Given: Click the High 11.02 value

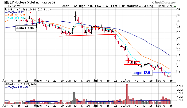Looking at the screenshot, I should pyautogui.click(x=86, y=6).
